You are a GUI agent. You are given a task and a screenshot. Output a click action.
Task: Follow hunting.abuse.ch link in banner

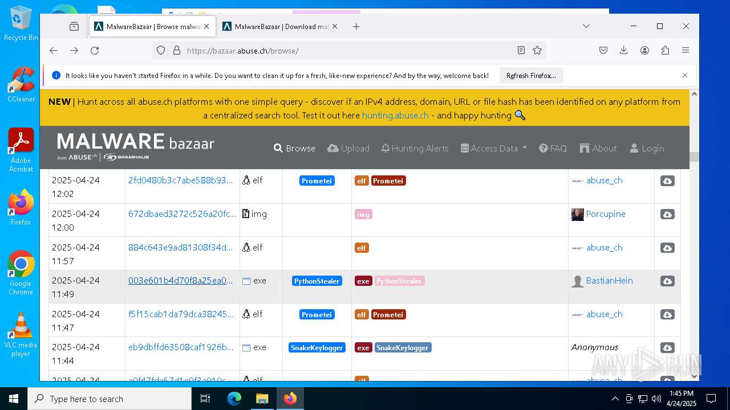coord(395,115)
